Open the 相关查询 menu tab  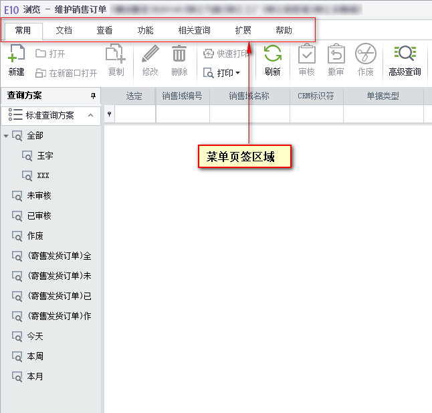click(194, 31)
